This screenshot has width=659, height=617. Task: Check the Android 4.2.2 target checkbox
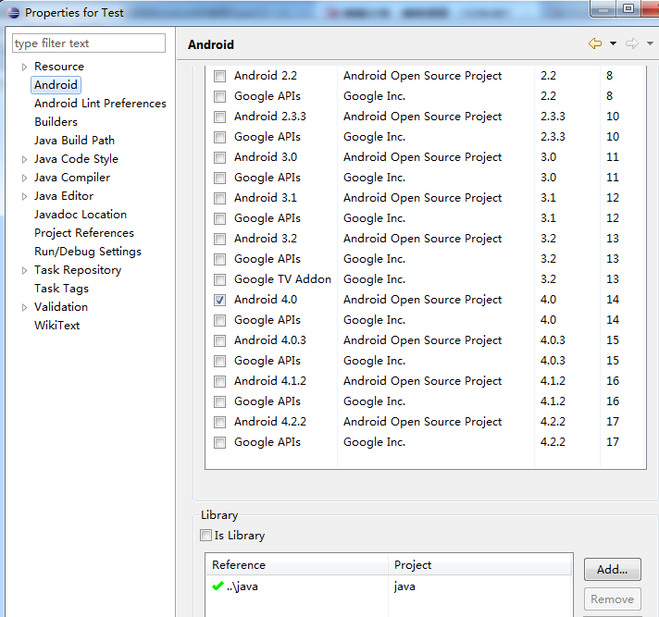(x=219, y=422)
